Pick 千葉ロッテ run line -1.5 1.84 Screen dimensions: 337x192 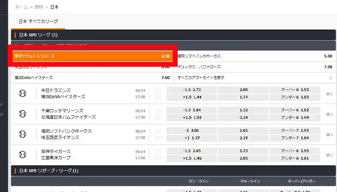point(192,110)
